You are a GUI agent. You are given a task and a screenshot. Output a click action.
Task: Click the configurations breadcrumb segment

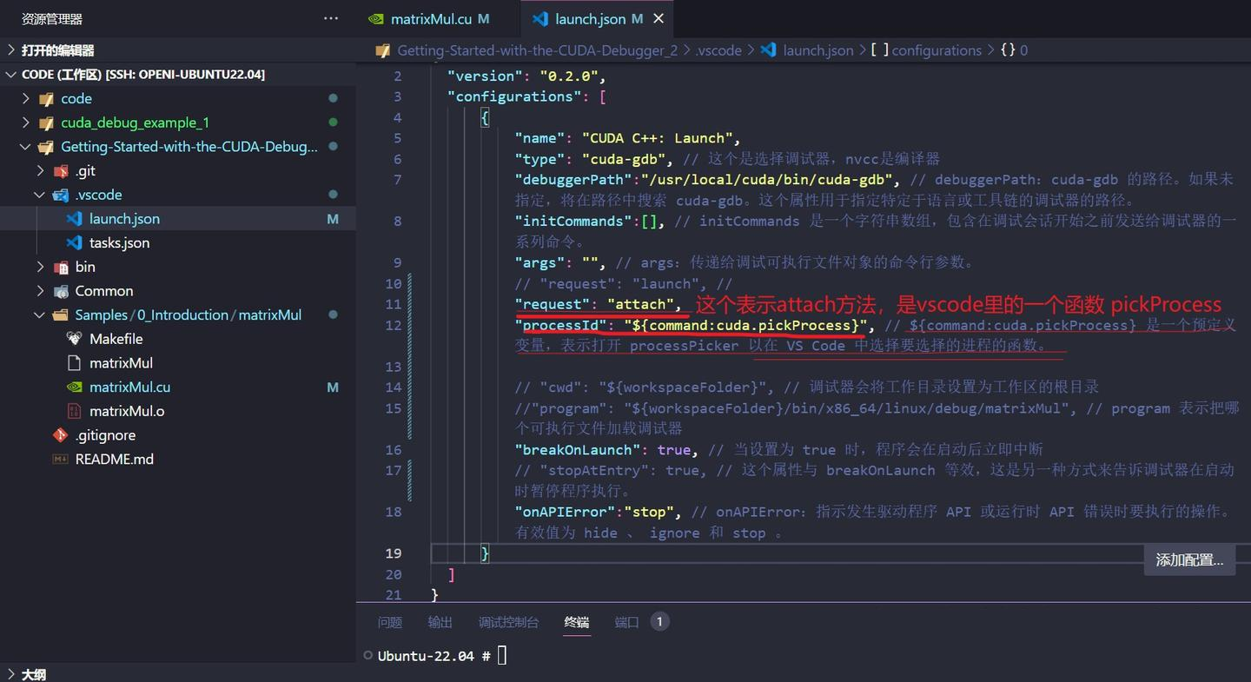coord(937,50)
